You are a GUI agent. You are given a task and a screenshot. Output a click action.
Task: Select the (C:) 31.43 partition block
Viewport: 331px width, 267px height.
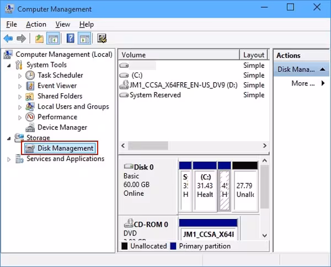click(205, 186)
